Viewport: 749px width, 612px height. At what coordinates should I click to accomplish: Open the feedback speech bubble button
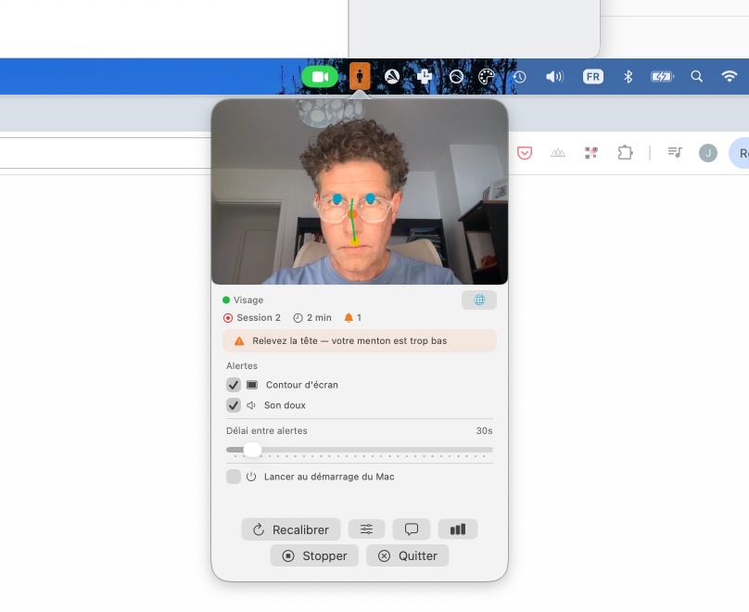pyautogui.click(x=412, y=529)
